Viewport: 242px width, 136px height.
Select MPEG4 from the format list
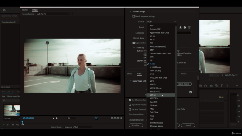coord(161,95)
